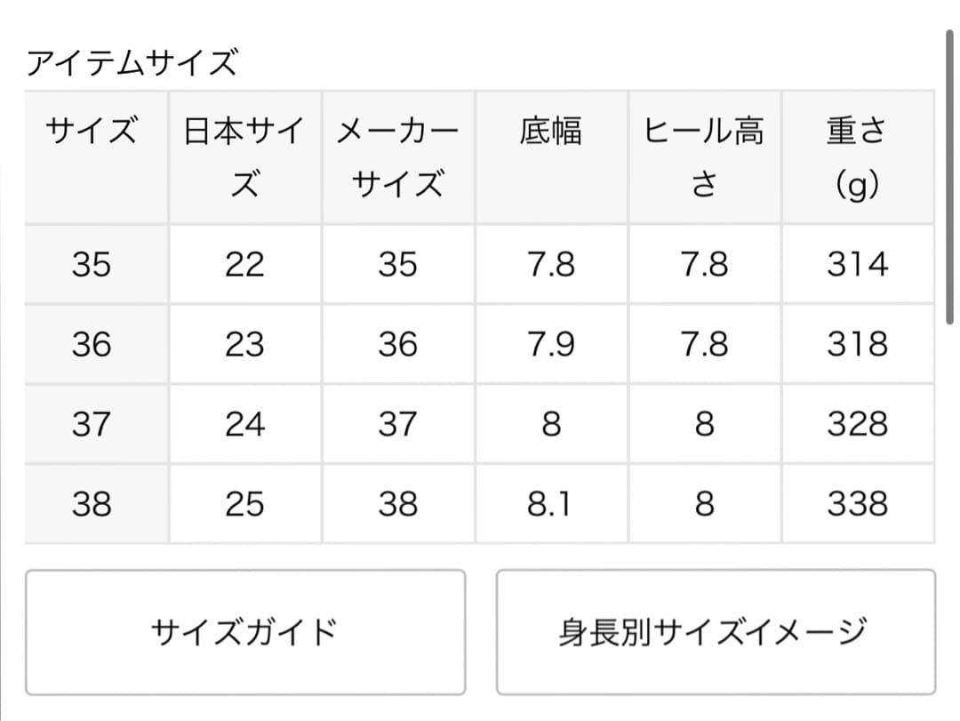Screen dimensions: 960x721
Task: Select the 日本サイズ column header
Action: tap(244, 157)
